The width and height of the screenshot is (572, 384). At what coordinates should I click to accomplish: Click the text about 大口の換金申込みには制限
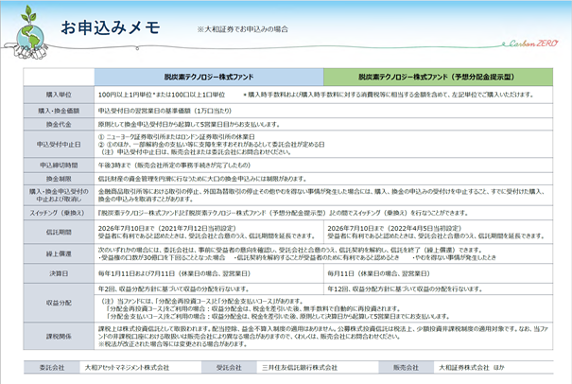point(202,179)
